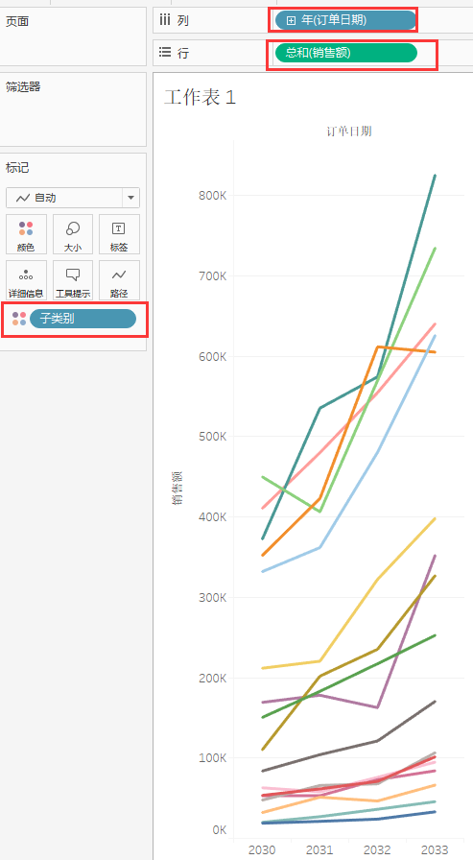Click the 总和(销售额) pill on Rows

(345, 53)
